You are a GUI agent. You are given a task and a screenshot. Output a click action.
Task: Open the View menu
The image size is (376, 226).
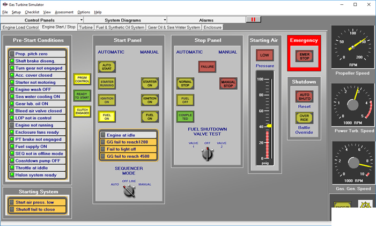click(47, 12)
